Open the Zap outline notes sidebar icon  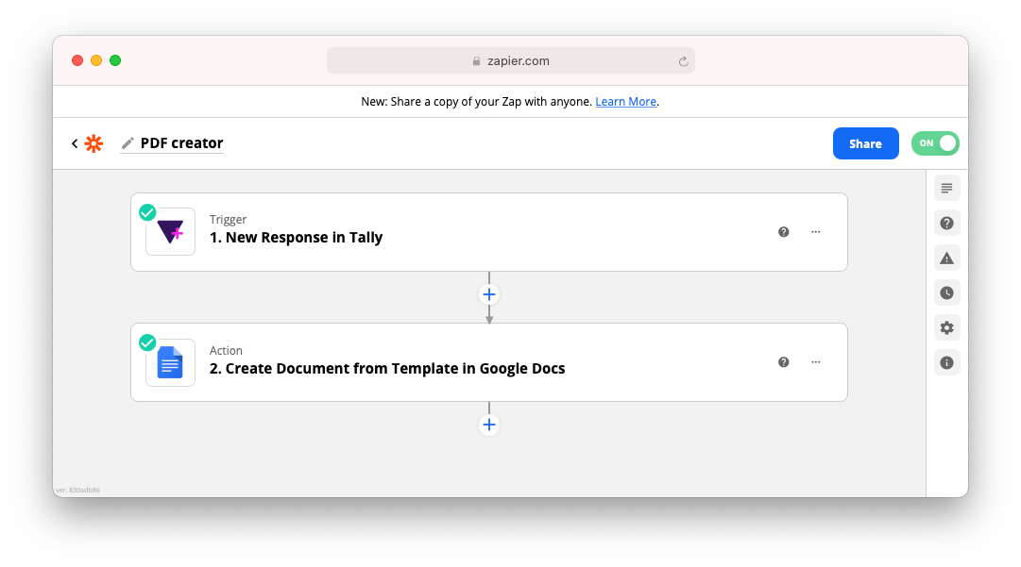click(946, 189)
